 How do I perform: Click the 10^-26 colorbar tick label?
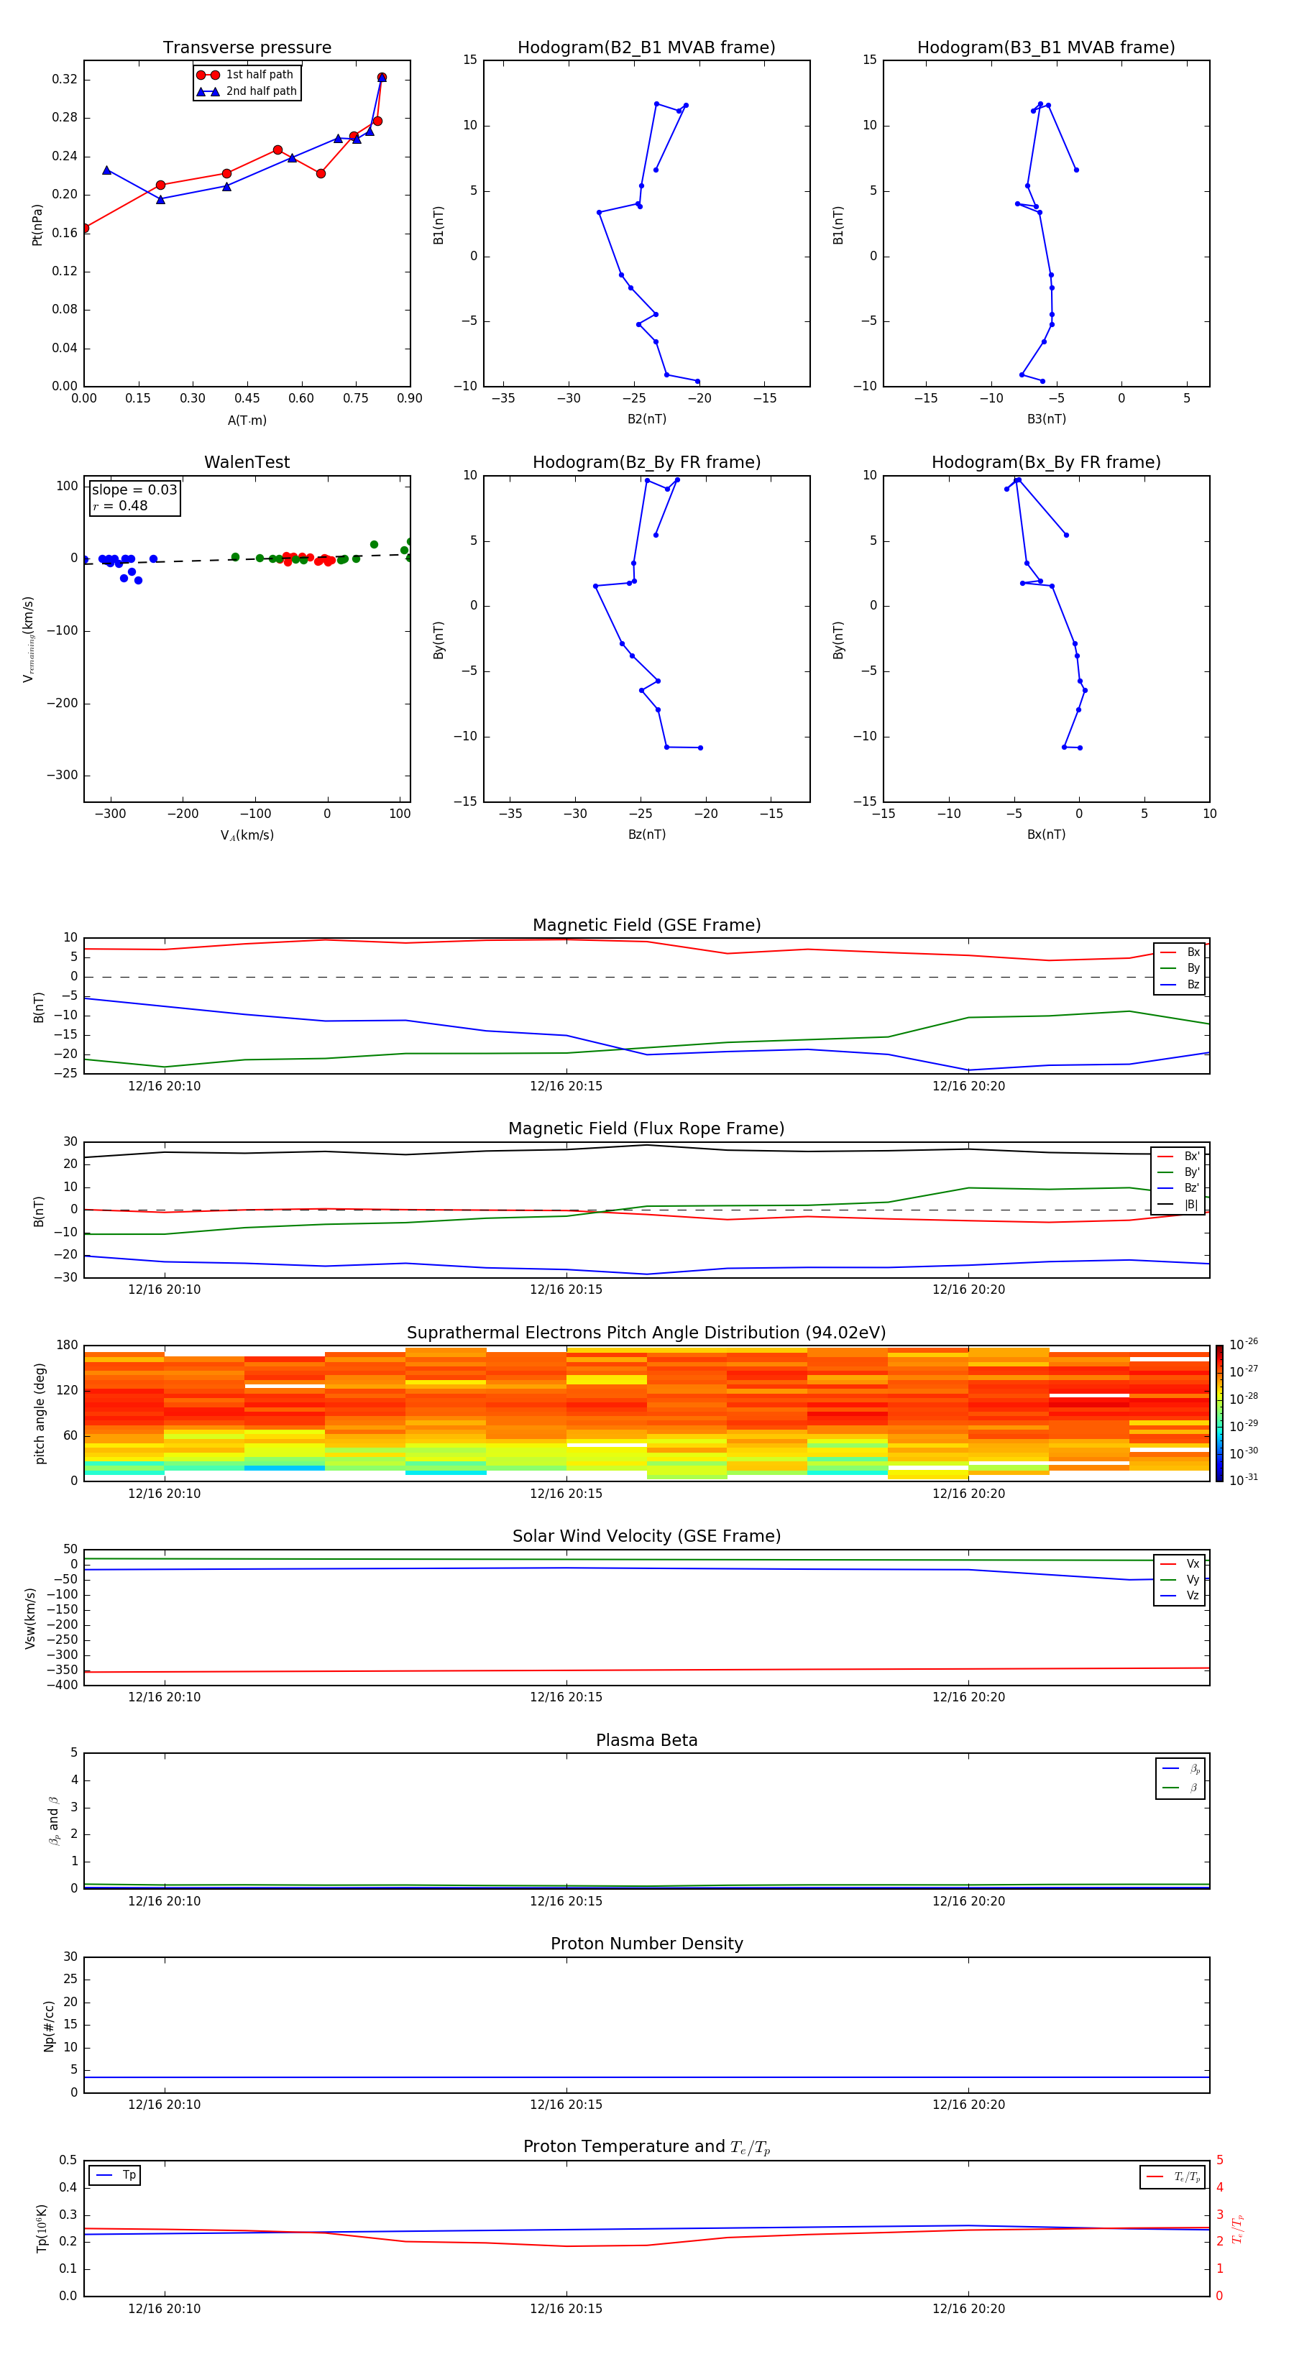pyautogui.click(x=1244, y=1344)
